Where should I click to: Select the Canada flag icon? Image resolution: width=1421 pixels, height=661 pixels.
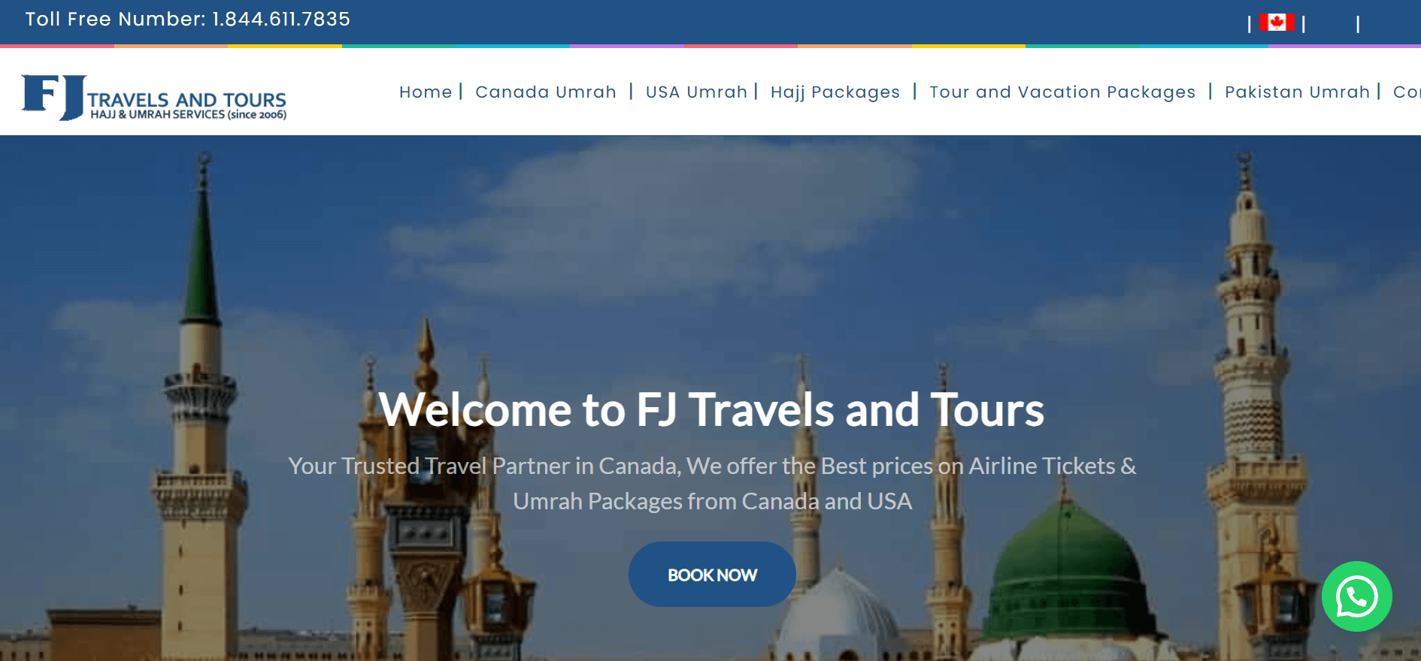click(x=1276, y=23)
